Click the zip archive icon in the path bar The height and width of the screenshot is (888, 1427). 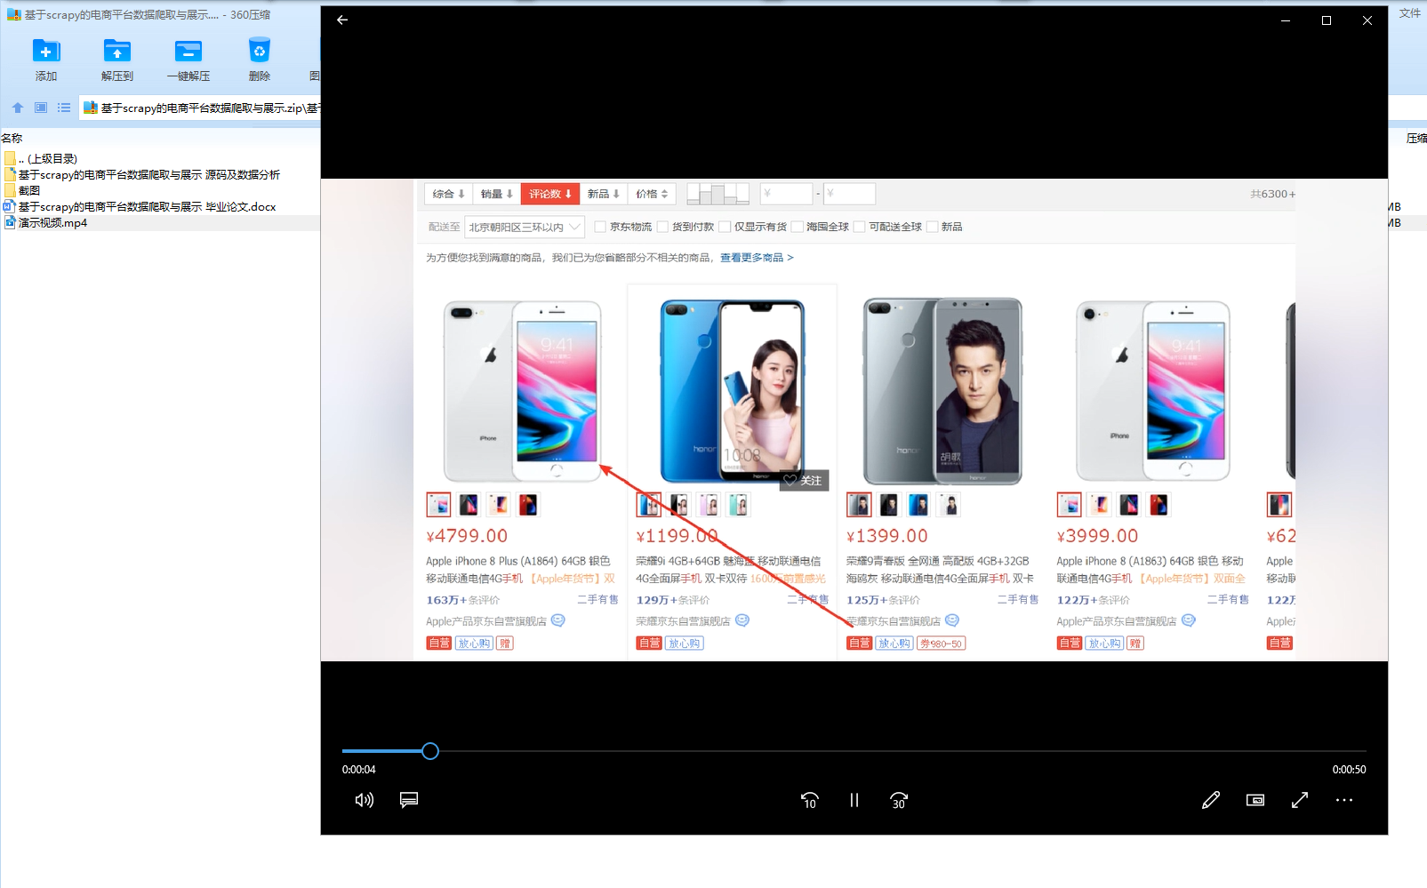[90, 108]
